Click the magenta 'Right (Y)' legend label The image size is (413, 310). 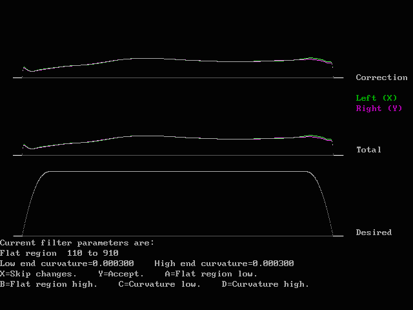click(379, 108)
